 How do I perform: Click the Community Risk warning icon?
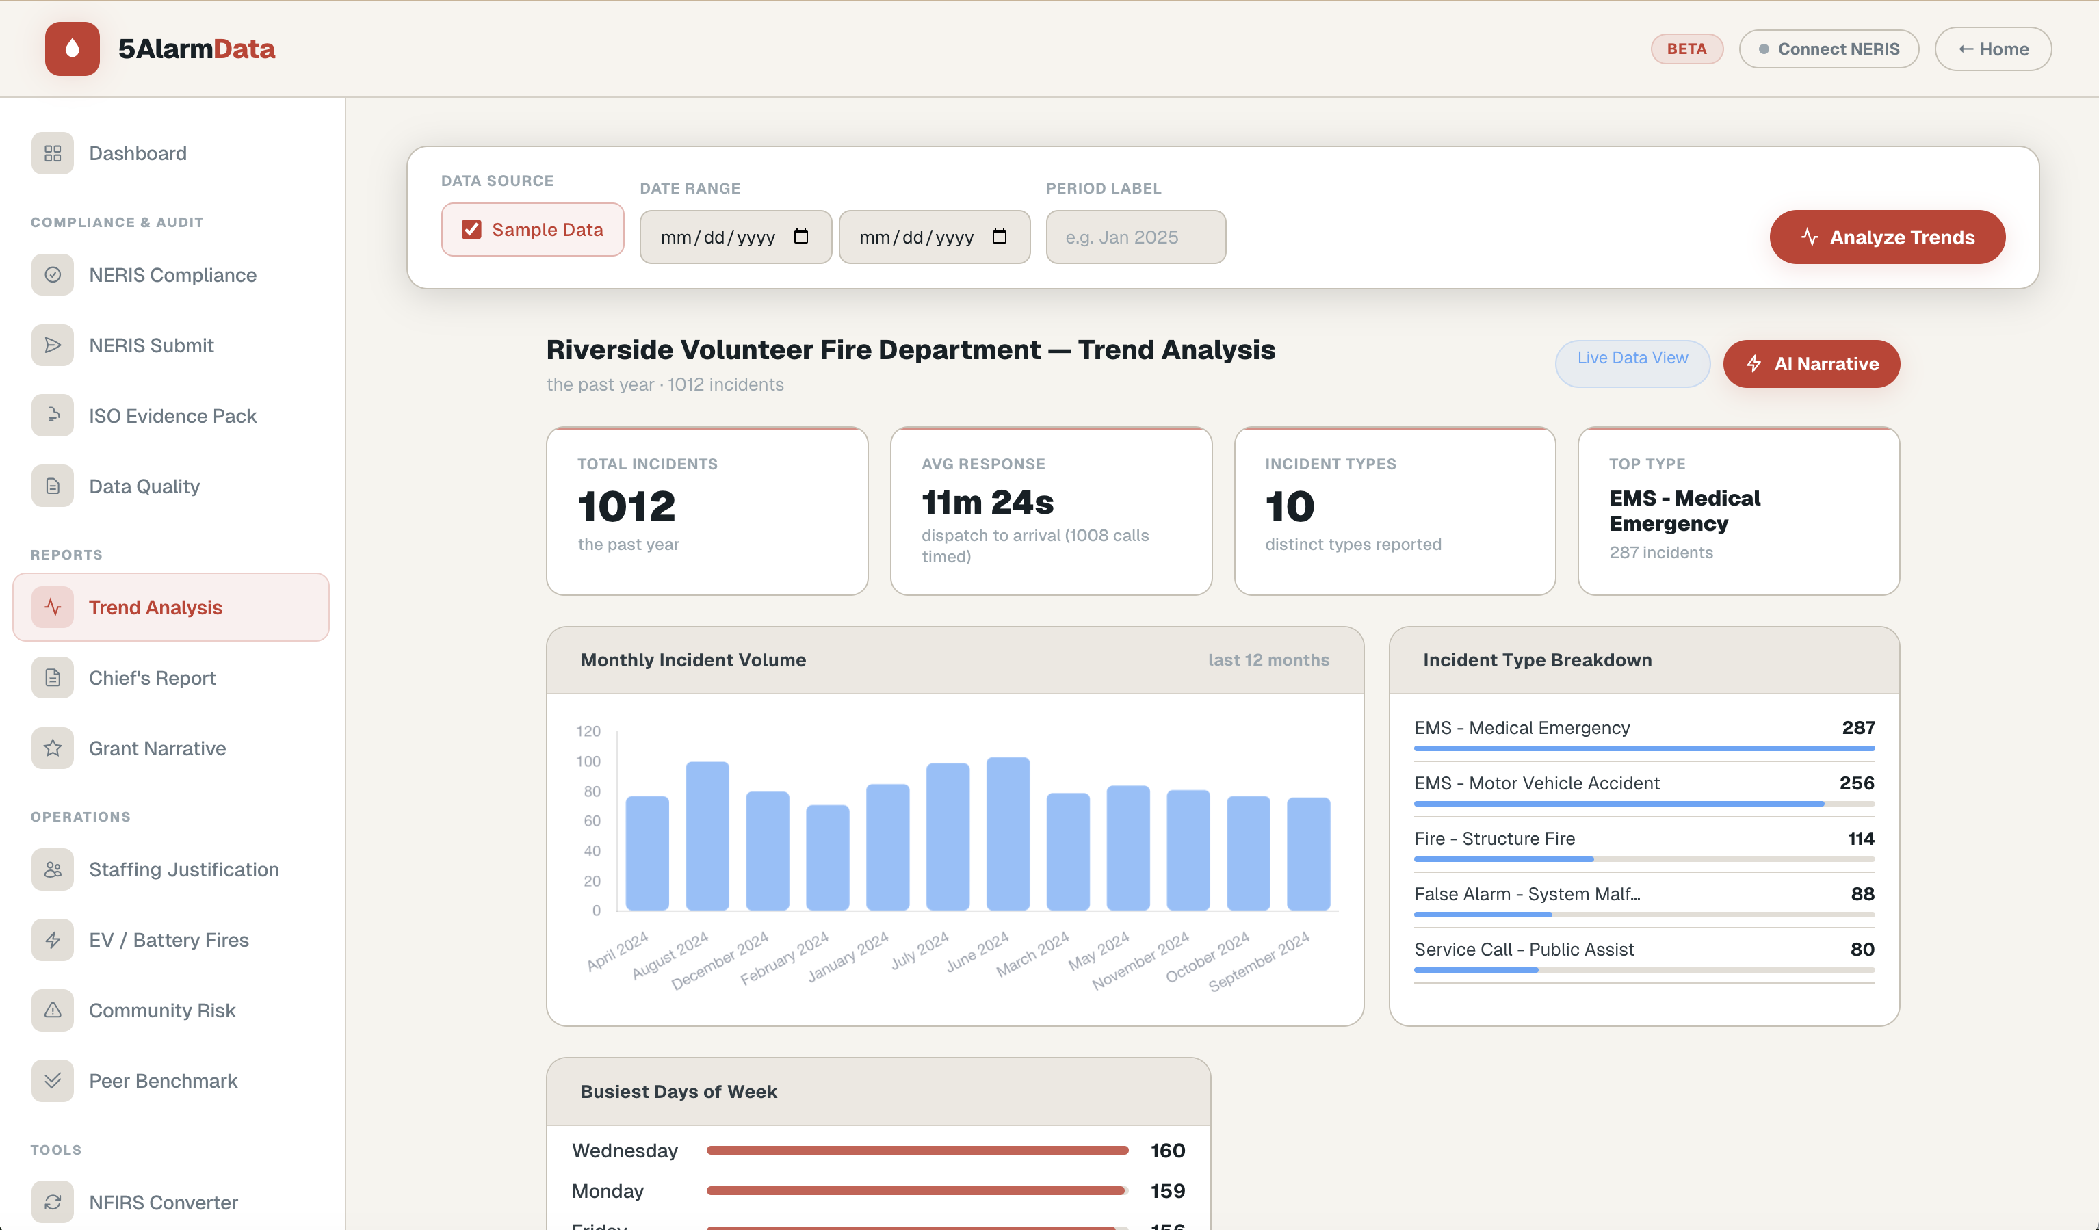tap(53, 1009)
